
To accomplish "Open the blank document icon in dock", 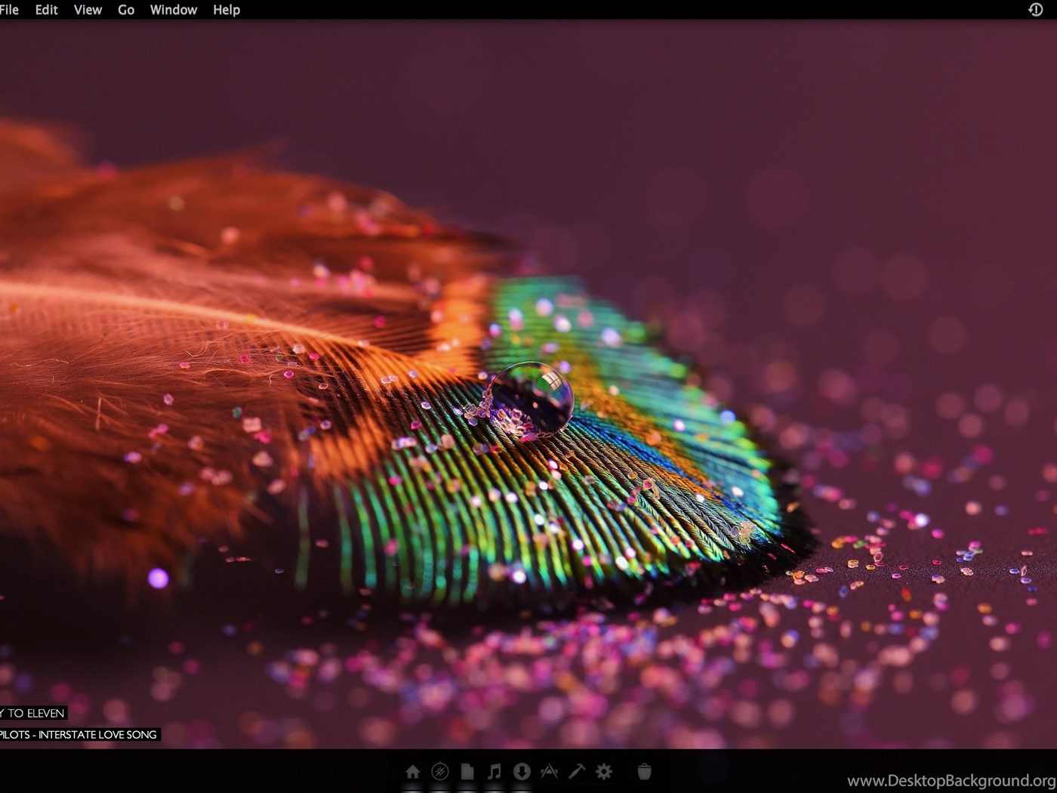I will 467,771.
